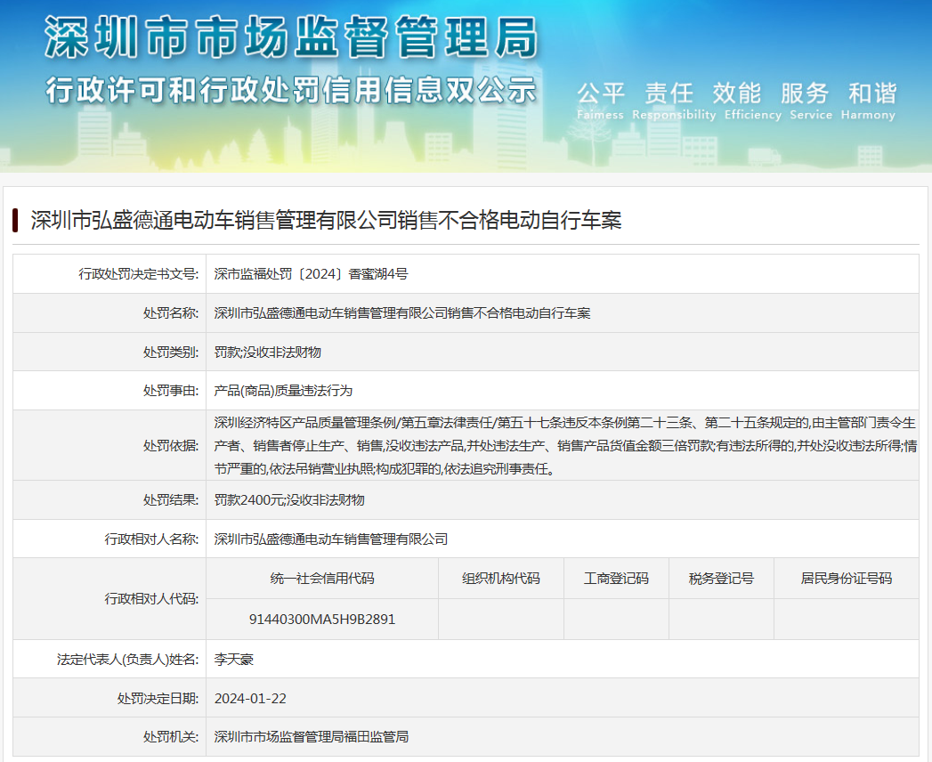Click the 法定代表人(负责人)姓名 label
The image size is (932, 762).
coord(128,659)
